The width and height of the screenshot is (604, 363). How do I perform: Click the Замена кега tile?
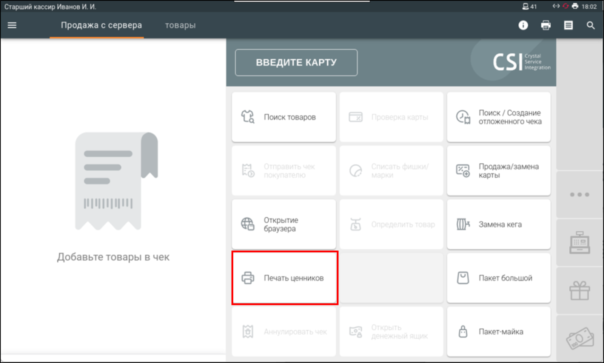pos(499,225)
